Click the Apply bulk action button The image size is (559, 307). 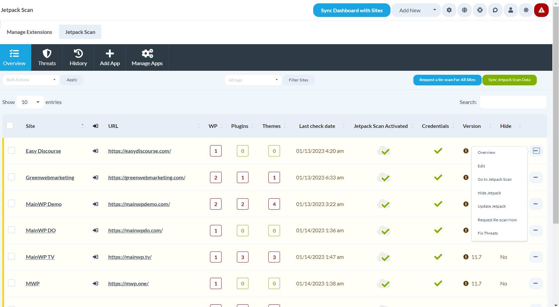pos(72,80)
